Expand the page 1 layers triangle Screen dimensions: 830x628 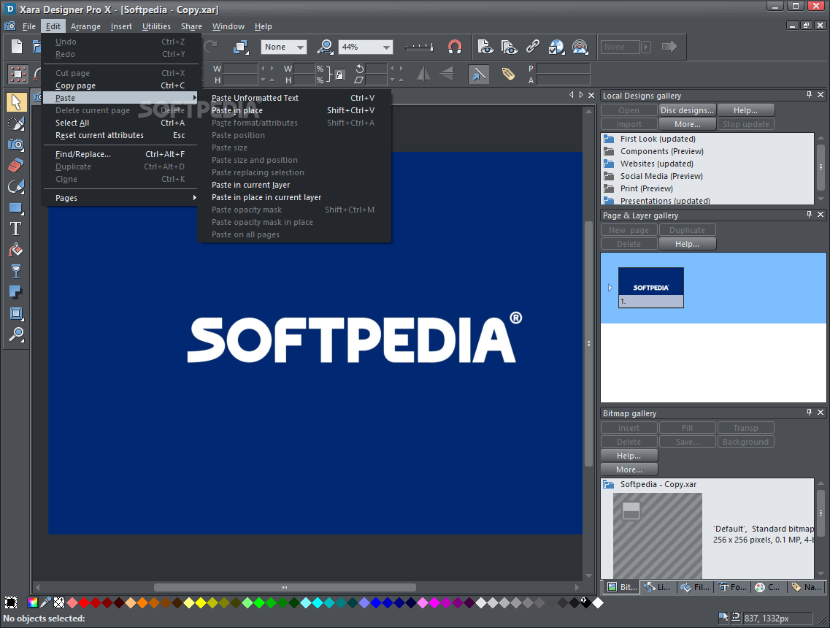(610, 288)
